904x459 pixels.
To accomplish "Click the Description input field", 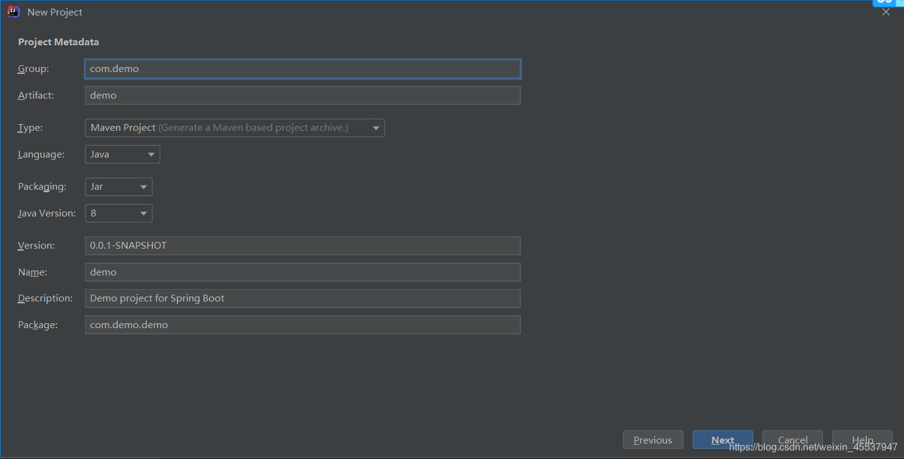I will tap(303, 298).
